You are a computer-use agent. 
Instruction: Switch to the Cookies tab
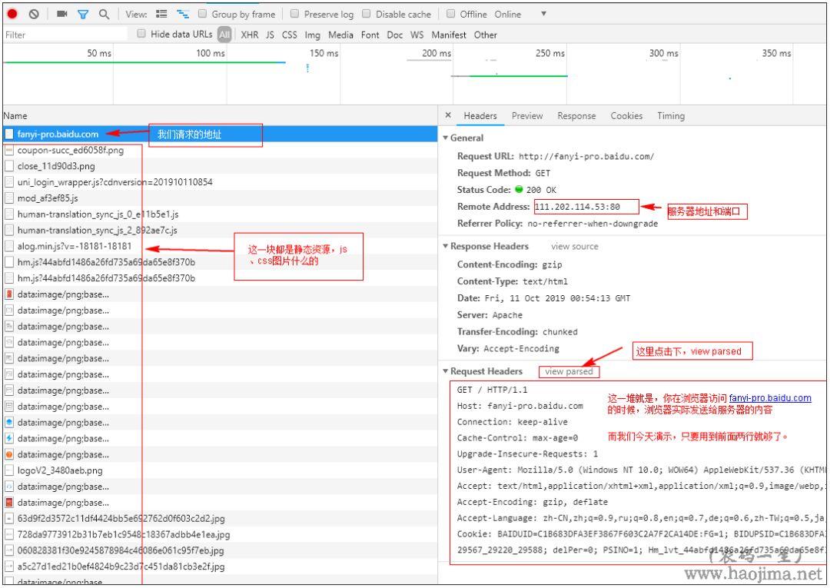[626, 115]
